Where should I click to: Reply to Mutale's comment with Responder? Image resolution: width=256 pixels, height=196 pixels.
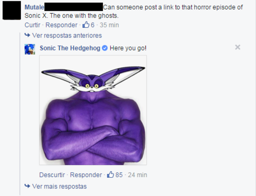click(x=61, y=25)
